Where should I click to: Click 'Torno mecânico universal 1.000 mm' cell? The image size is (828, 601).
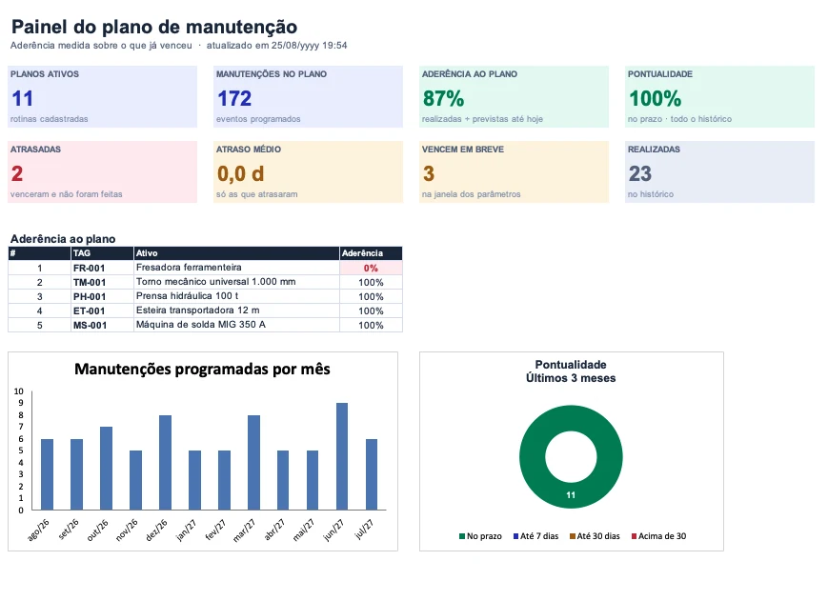[236, 282]
